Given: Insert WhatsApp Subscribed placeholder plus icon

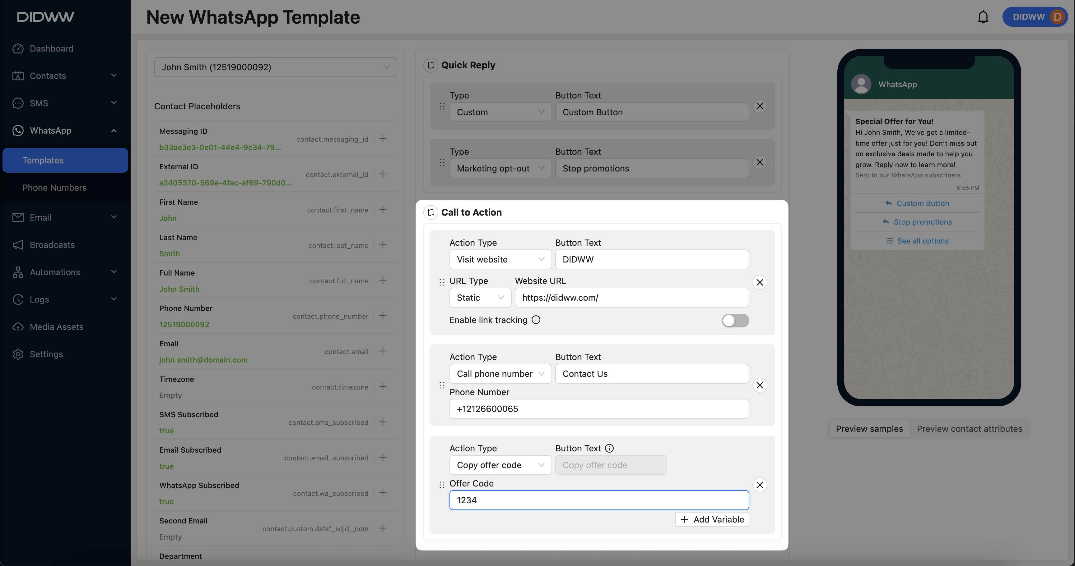Looking at the screenshot, I should click(383, 493).
